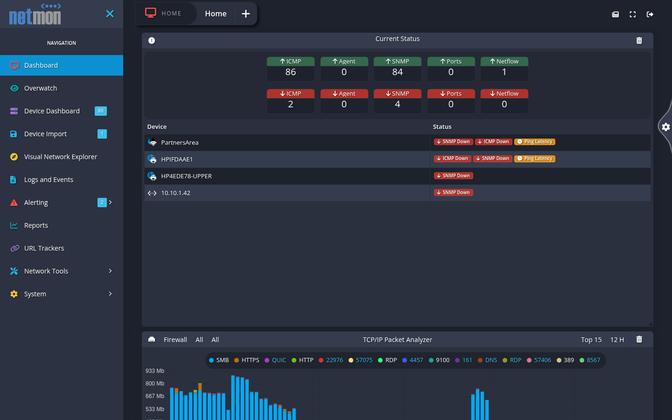Click the Reports chart icon

pyautogui.click(x=14, y=225)
